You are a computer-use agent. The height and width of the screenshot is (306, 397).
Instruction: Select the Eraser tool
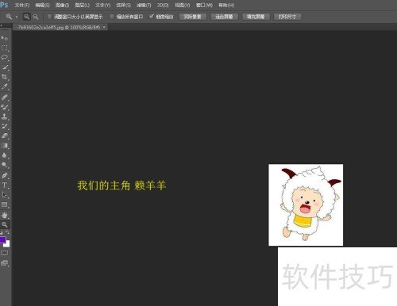[x=5, y=136]
